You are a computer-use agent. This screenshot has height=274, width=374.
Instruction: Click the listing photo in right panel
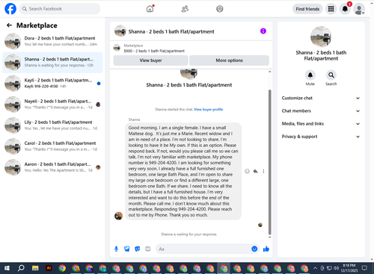tap(321, 37)
